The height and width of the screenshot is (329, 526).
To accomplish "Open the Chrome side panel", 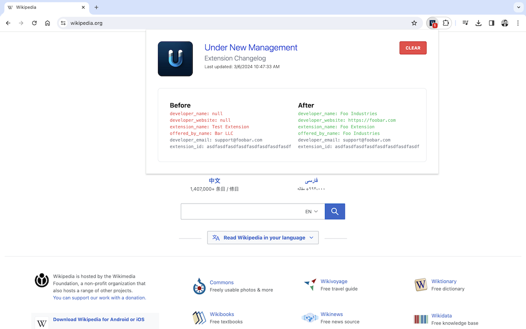I will (491, 23).
